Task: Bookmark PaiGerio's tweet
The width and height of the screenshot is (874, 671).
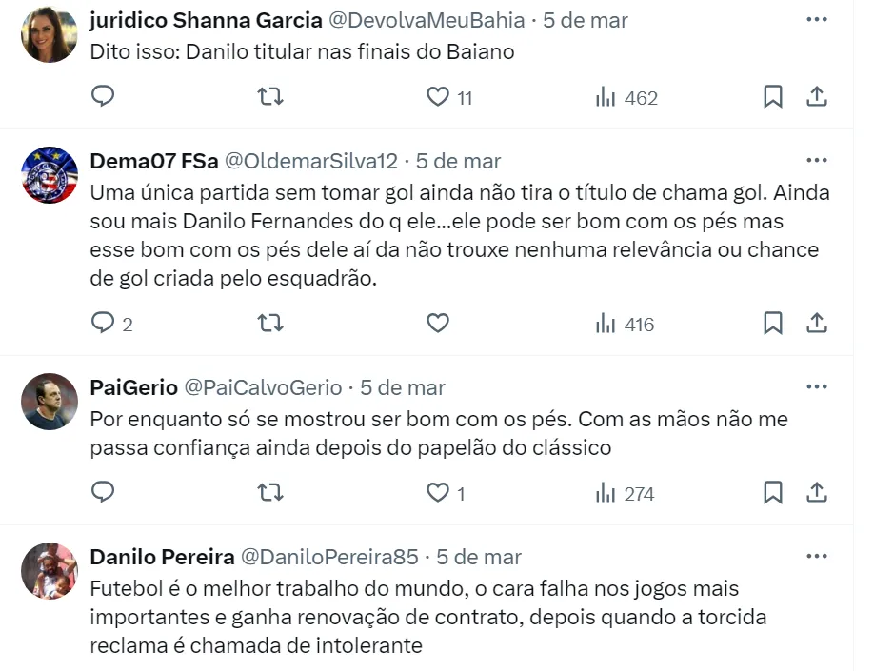Action: coord(773,493)
